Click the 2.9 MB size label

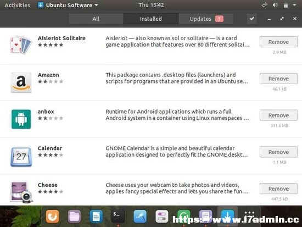point(279,52)
